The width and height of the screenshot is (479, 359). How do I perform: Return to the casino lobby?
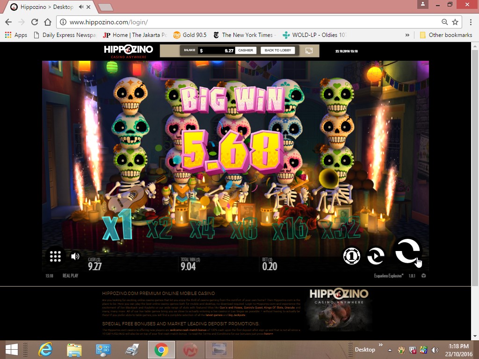[x=278, y=50]
